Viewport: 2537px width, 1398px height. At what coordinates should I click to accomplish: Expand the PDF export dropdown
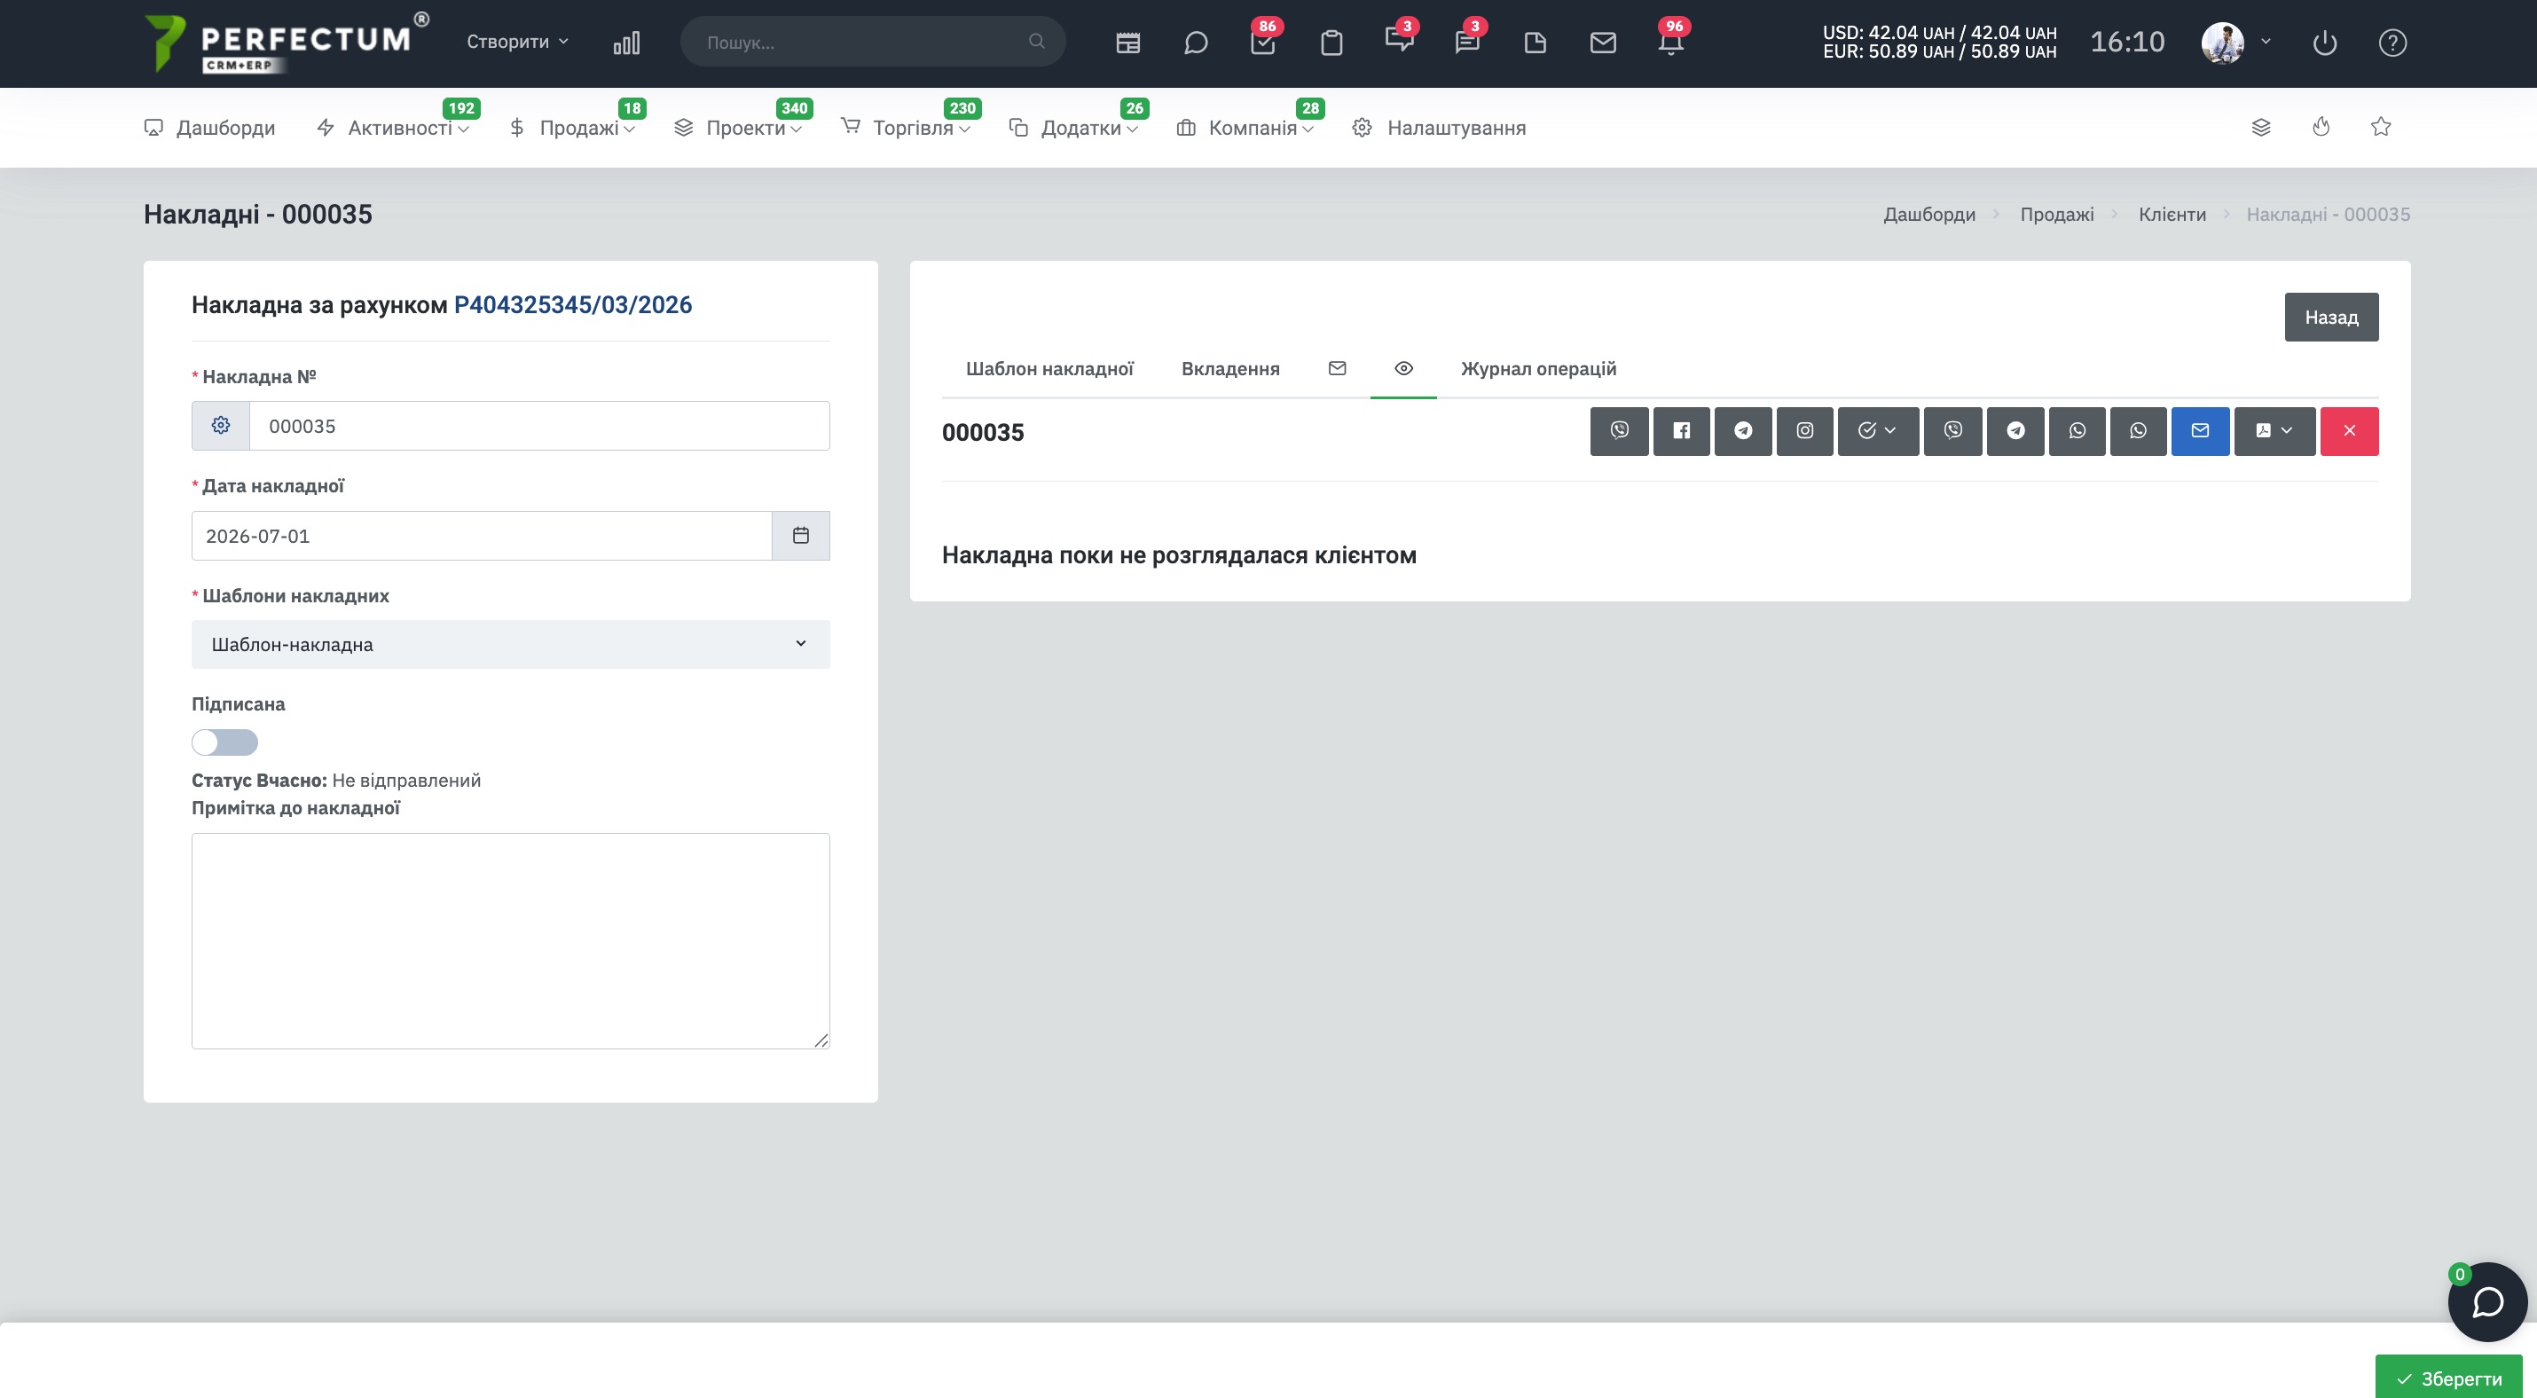2274,431
